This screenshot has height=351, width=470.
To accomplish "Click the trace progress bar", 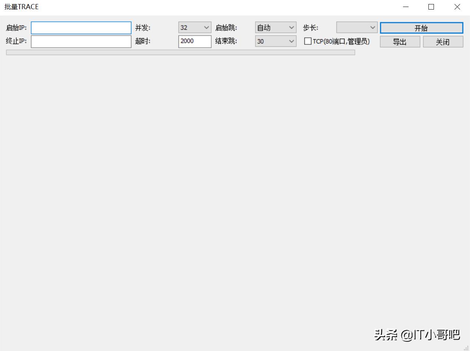I will click(x=180, y=52).
